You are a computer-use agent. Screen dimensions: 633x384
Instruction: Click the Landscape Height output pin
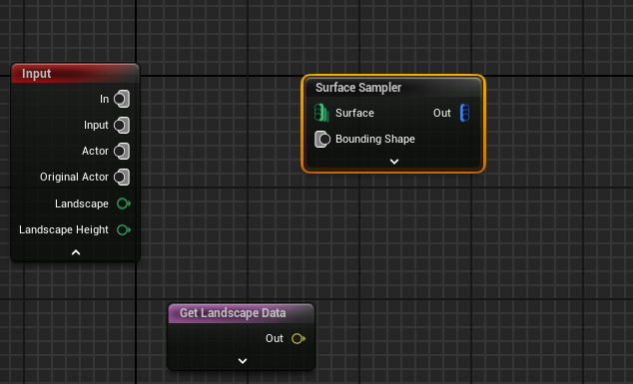(124, 230)
